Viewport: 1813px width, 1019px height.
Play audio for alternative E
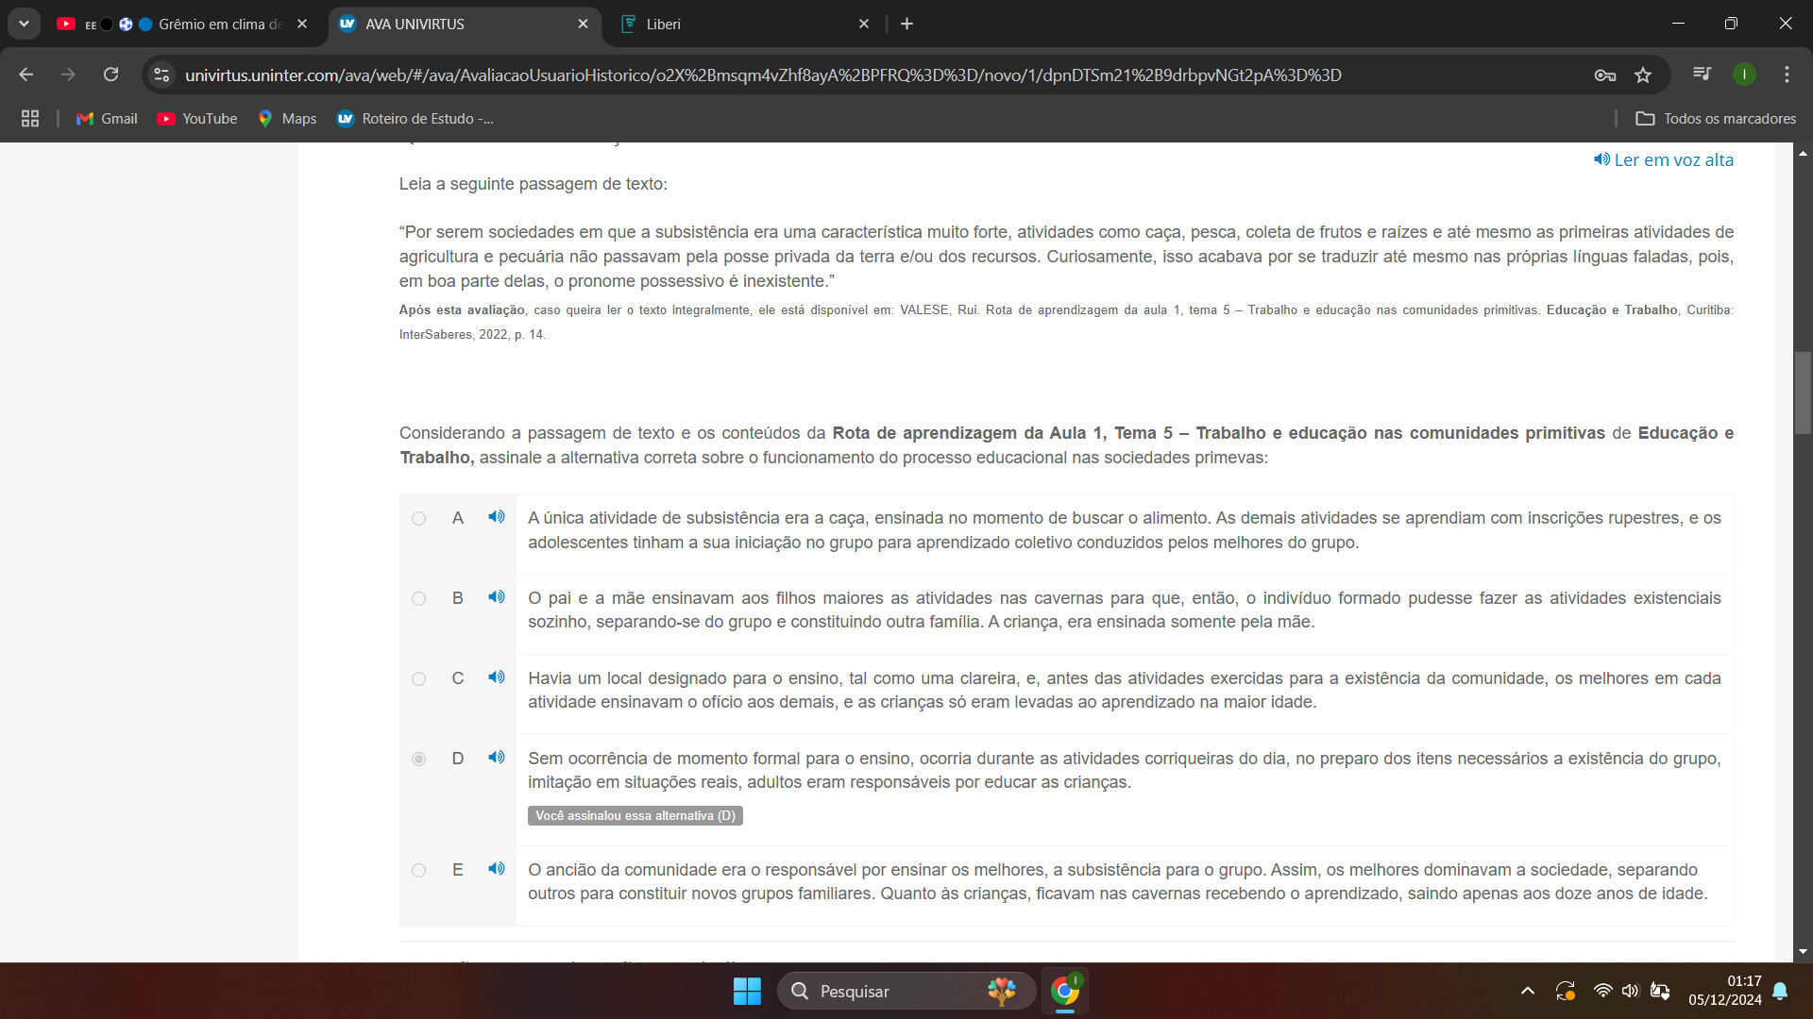coord(497,869)
